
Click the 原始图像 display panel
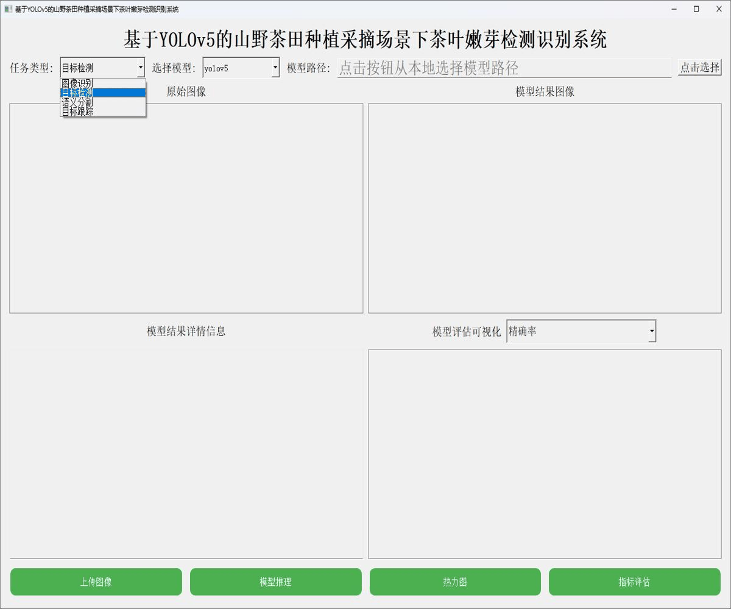coord(186,208)
